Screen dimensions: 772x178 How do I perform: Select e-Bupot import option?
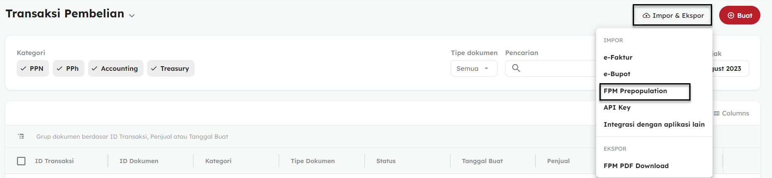[x=617, y=74]
